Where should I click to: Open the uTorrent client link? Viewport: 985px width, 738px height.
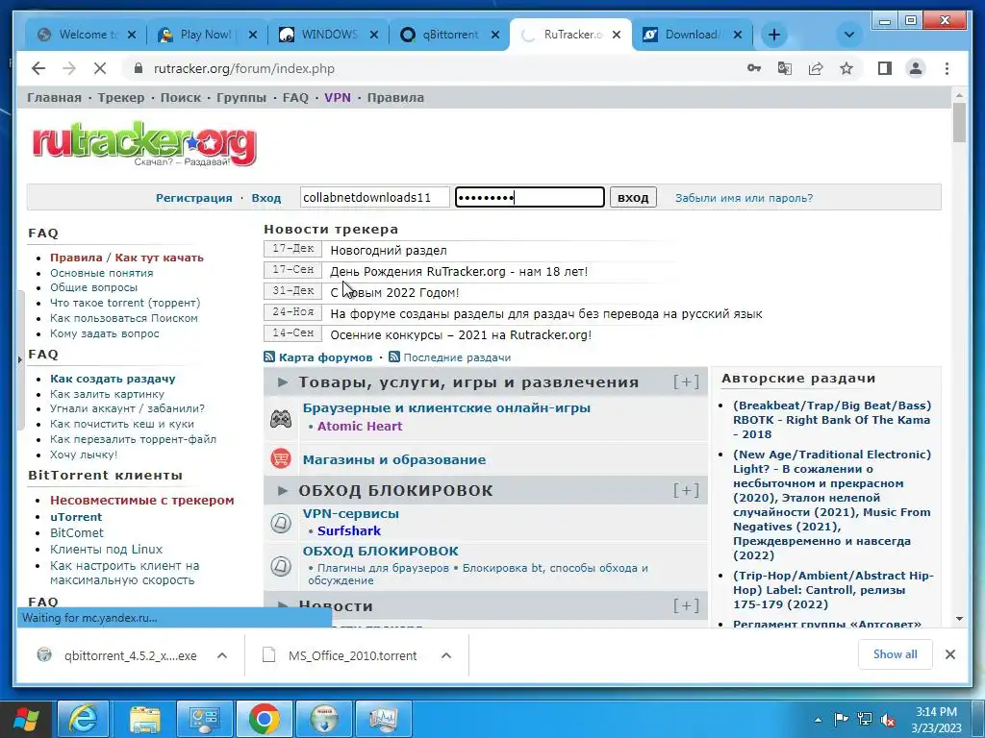pos(76,516)
